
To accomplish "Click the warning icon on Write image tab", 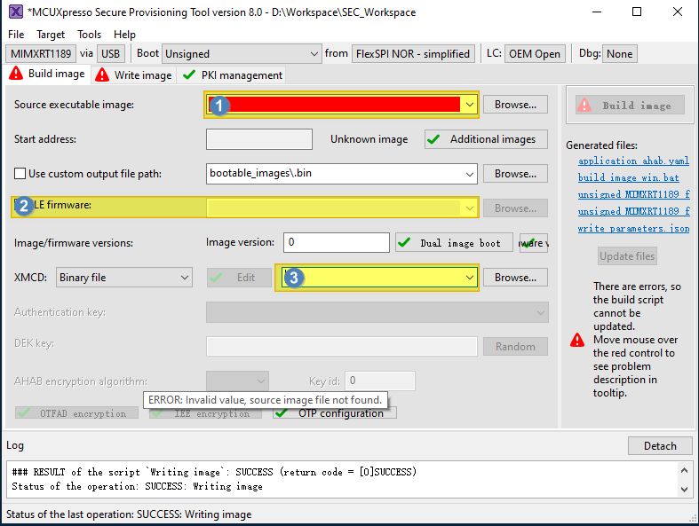I will [103, 75].
